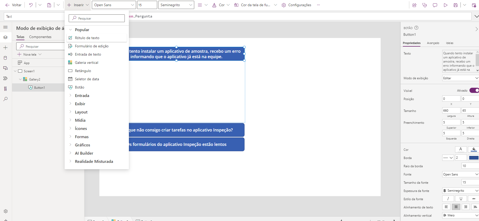The height and width of the screenshot is (221, 479).
Task: Toggle italic in Estilo da fonte
Action: 448,199
